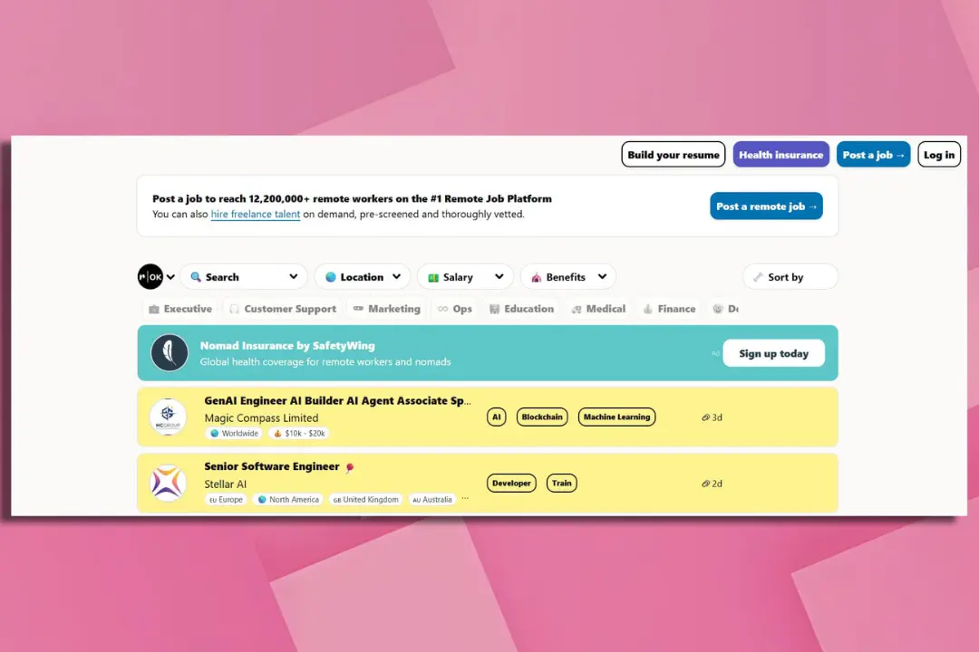Screen dimensions: 979x652
Task: Click the United Kingdom location tag
Action: pyautogui.click(x=366, y=500)
